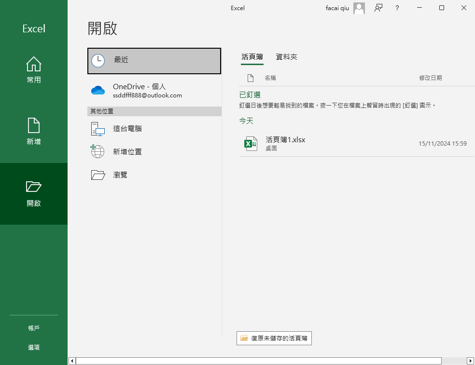The width and height of the screenshot is (475, 365).
Task: Click the OneDrive cloud icon
Action: [x=98, y=90]
